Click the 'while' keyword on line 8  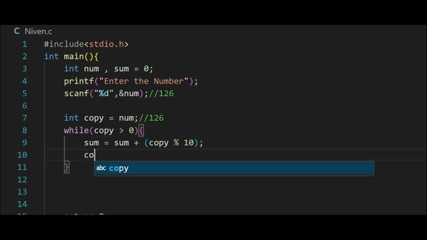coord(76,130)
